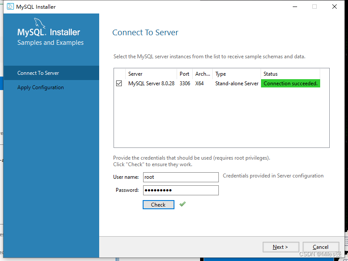
Task: Select the MySQL Server 8.0.28 cell
Action: click(x=151, y=84)
